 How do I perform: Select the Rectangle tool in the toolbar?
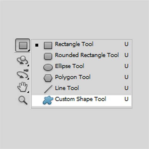[23, 45]
